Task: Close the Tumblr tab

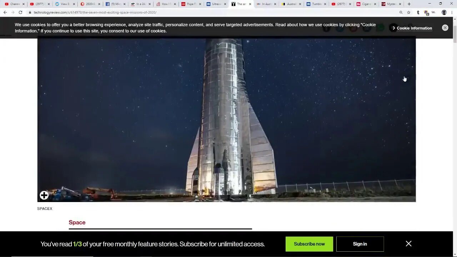Action: tap(325, 4)
